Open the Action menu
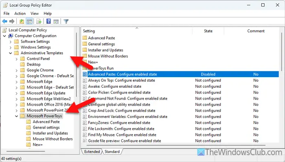 [20, 13]
